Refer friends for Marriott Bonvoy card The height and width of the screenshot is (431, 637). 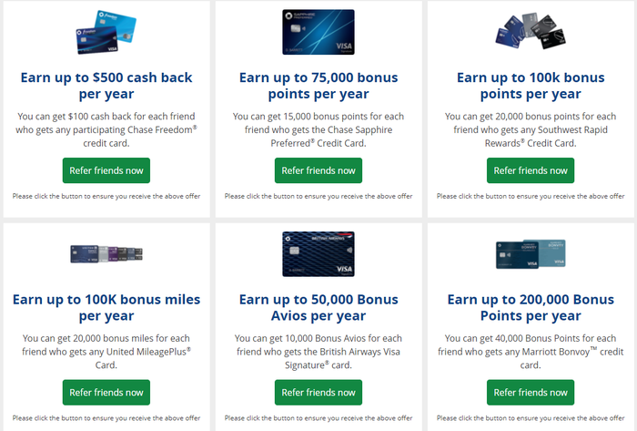coord(531,393)
